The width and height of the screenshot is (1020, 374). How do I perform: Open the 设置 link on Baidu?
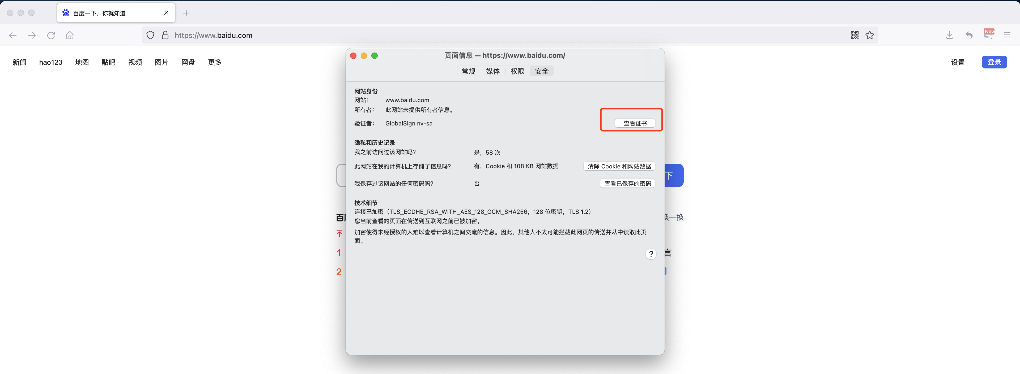(x=957, y=62)
